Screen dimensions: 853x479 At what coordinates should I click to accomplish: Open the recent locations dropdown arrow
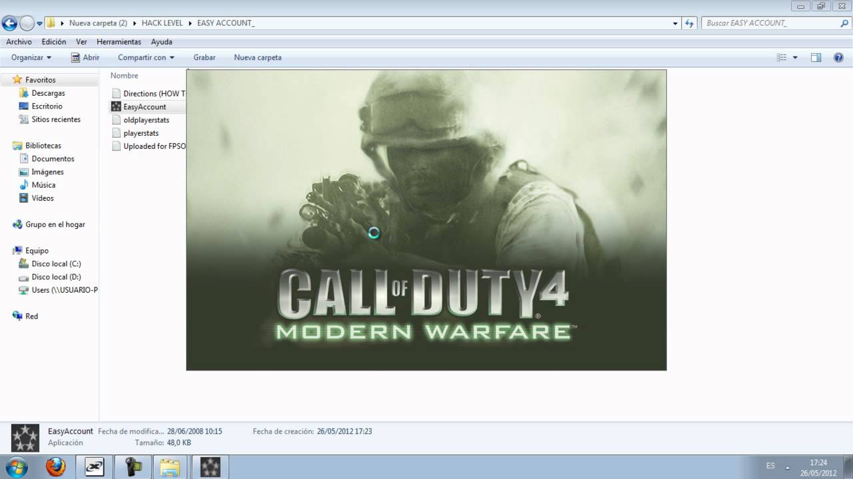click(x=39, y=23)
